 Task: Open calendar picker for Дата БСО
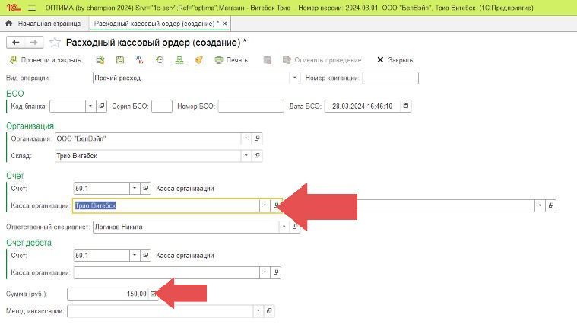pos(406,106)
